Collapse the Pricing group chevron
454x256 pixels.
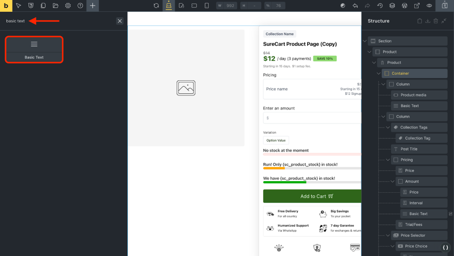tap(388, 160)
